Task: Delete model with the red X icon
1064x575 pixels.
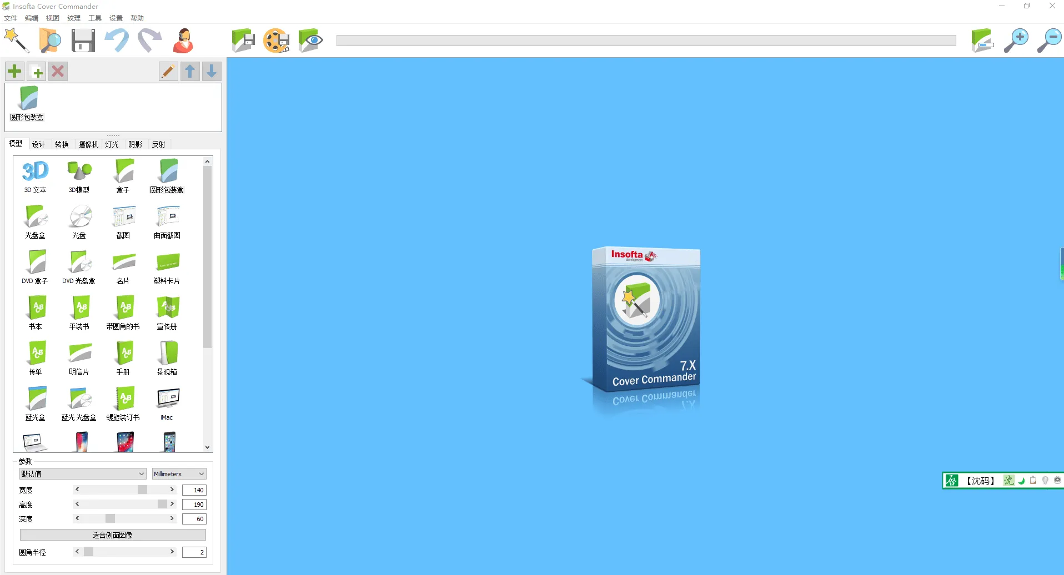Action: pyautogui.click(x=58, y=71)
